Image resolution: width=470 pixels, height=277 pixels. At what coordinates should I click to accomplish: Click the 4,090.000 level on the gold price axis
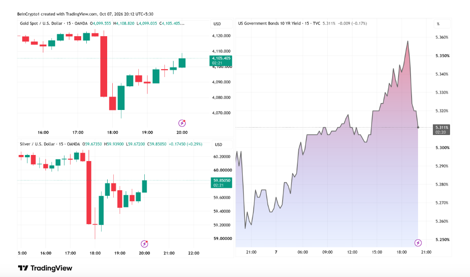click(x=221, y=82)
